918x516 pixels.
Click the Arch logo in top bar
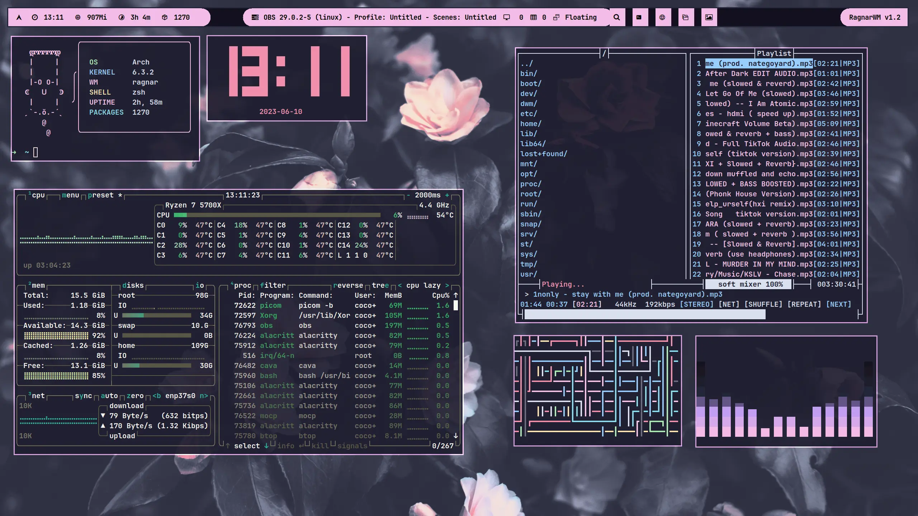(x=19, y=17)
